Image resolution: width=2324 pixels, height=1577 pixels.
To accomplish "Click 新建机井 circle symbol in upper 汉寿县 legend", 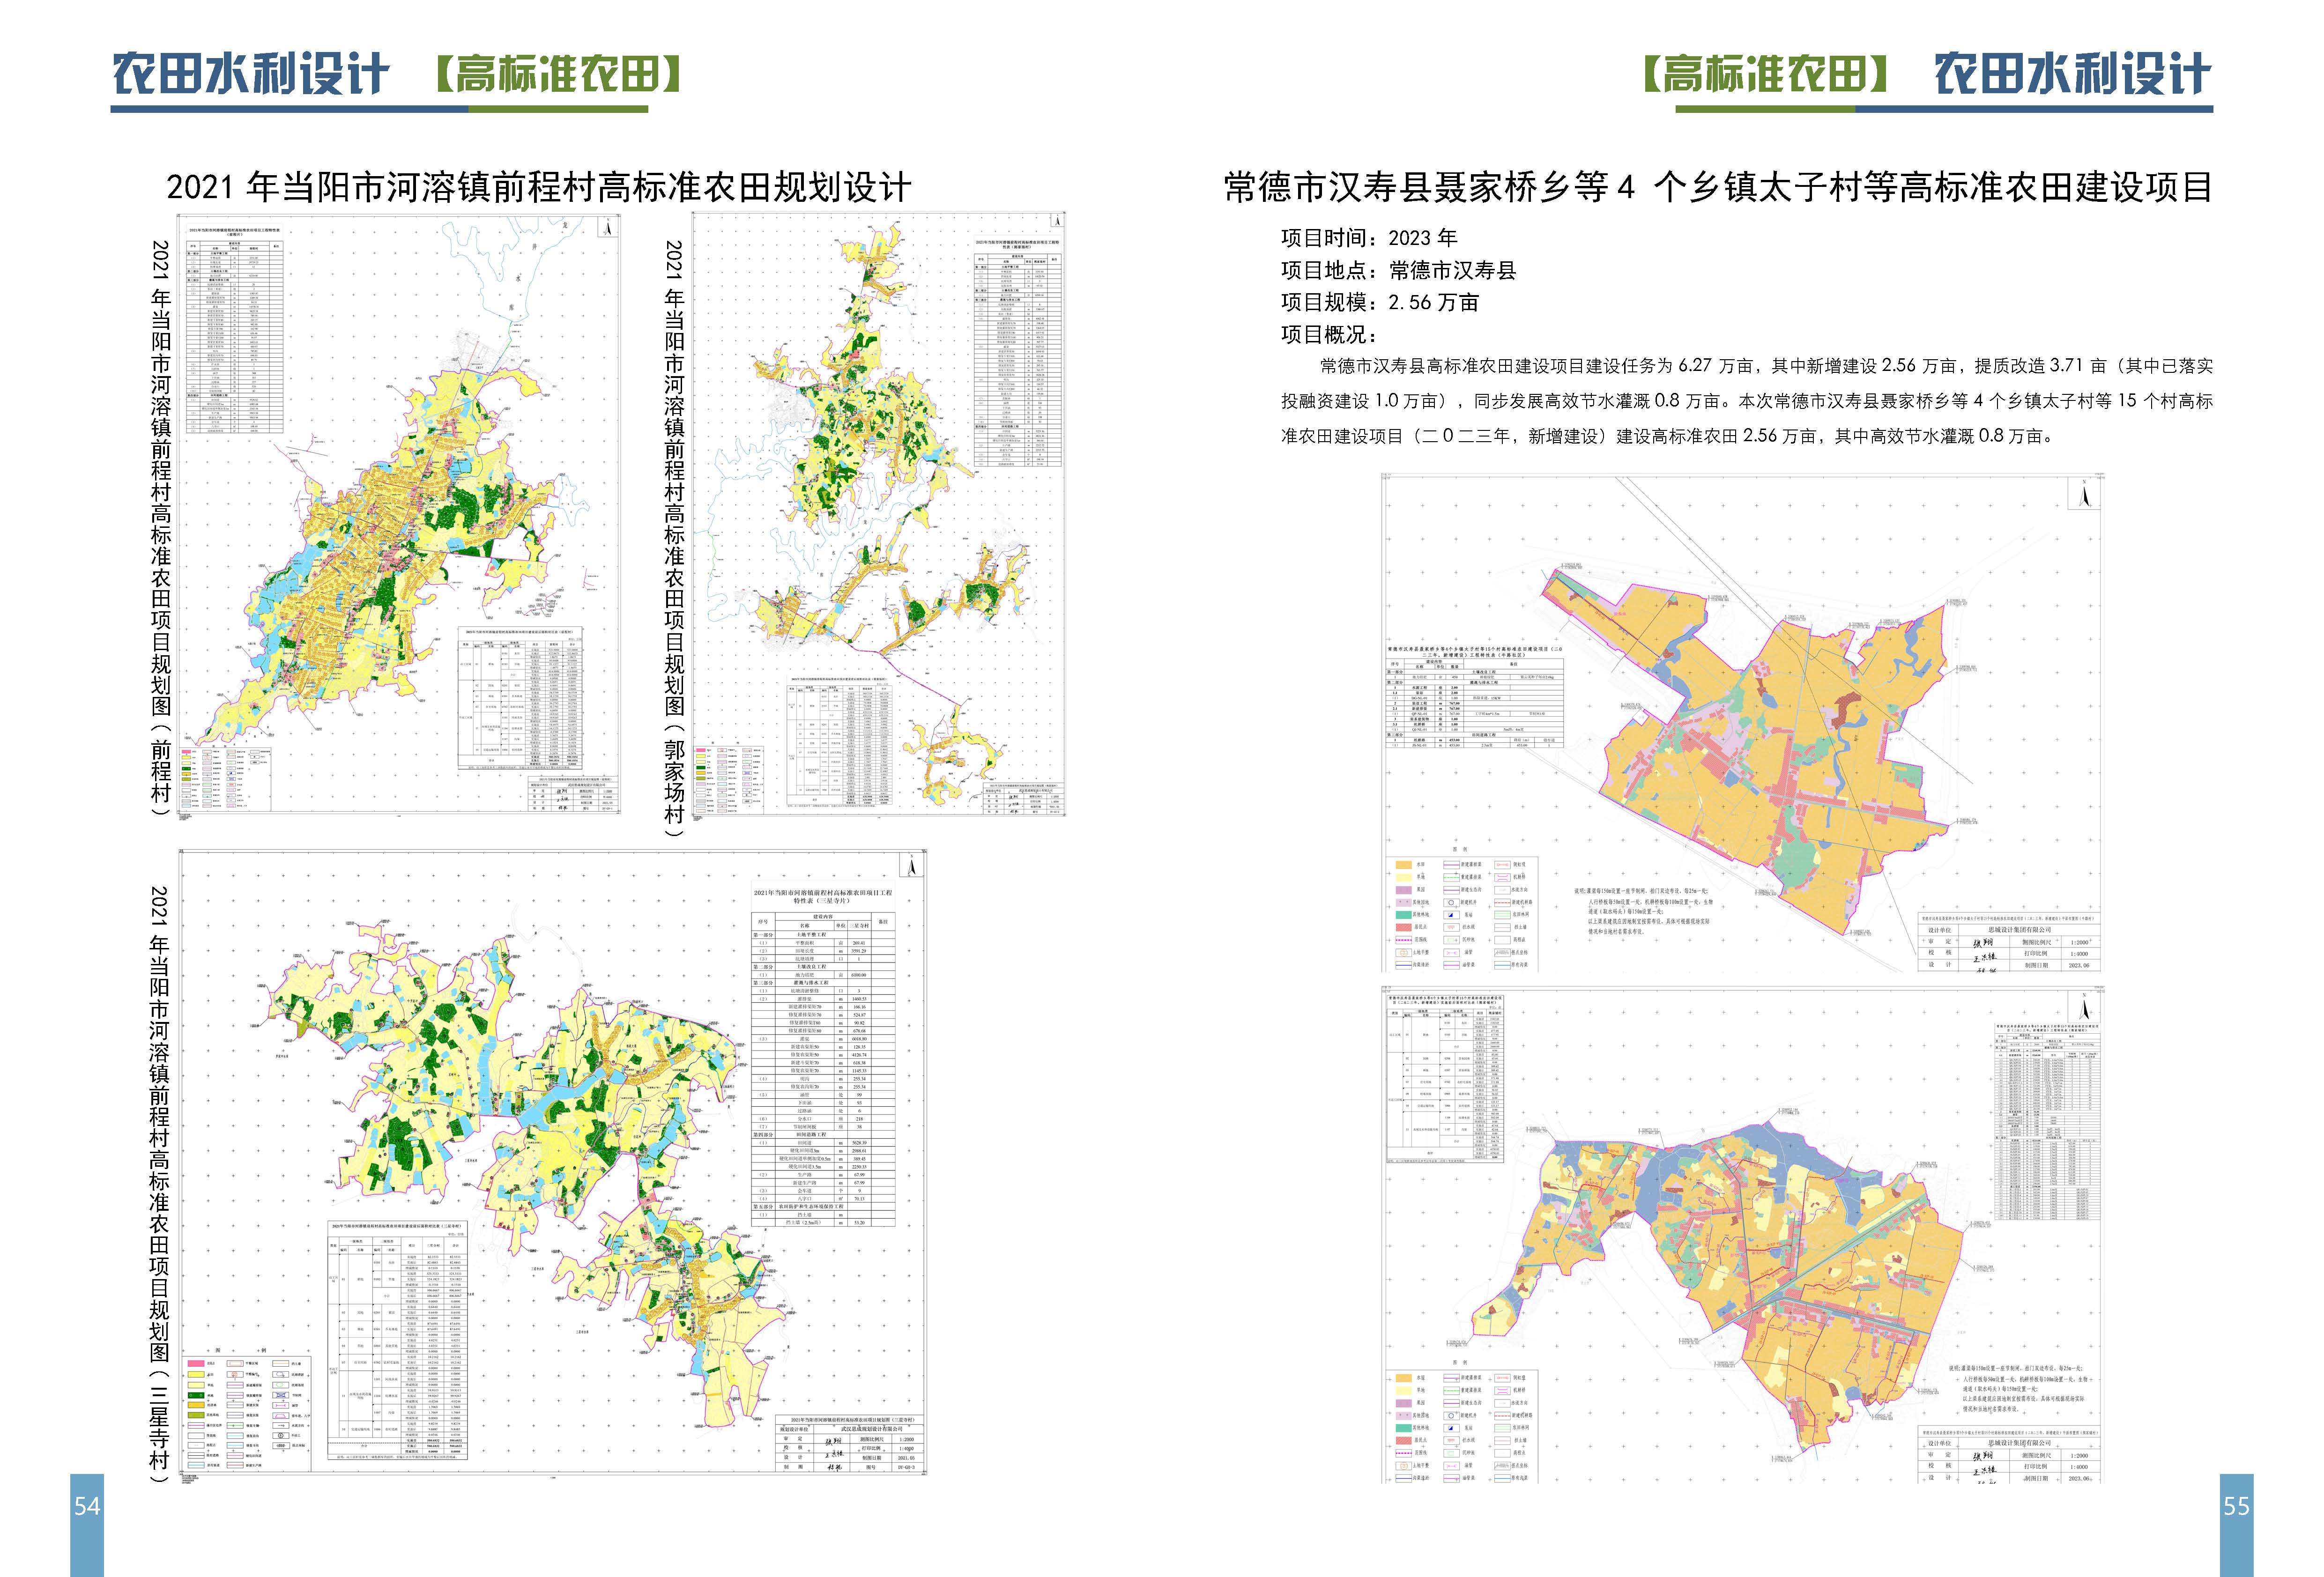I will [x=1451, y=903].
